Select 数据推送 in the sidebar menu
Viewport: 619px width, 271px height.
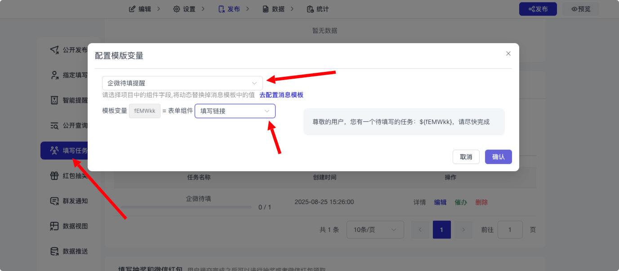pyautogui.click(x=70, y=251)
